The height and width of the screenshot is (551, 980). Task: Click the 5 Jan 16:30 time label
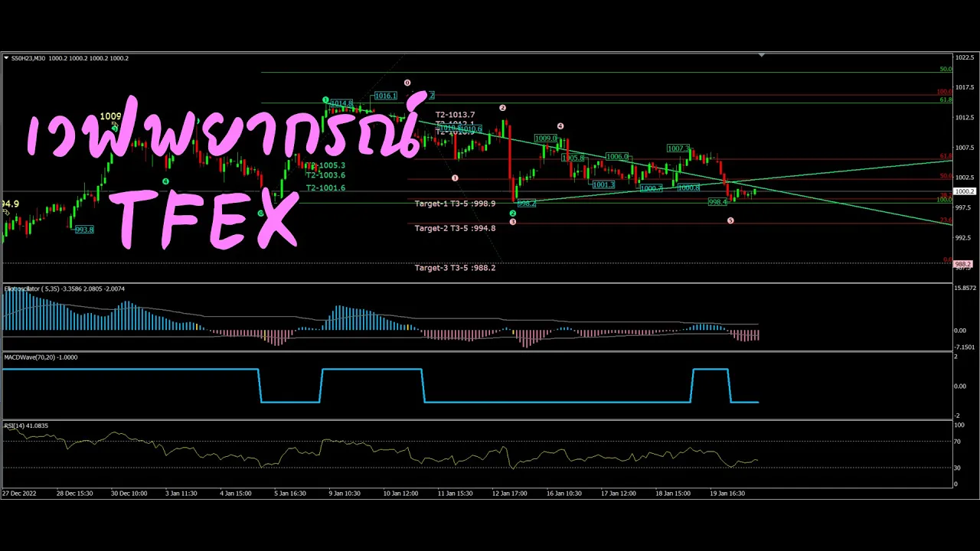coord(290,494)
